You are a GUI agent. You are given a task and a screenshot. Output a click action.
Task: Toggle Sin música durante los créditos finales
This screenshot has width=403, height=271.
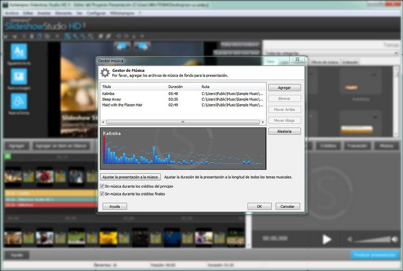(x=102, y=194)
